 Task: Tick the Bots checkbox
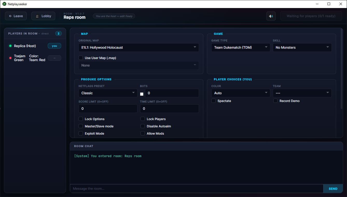click(x=142, y=94)
